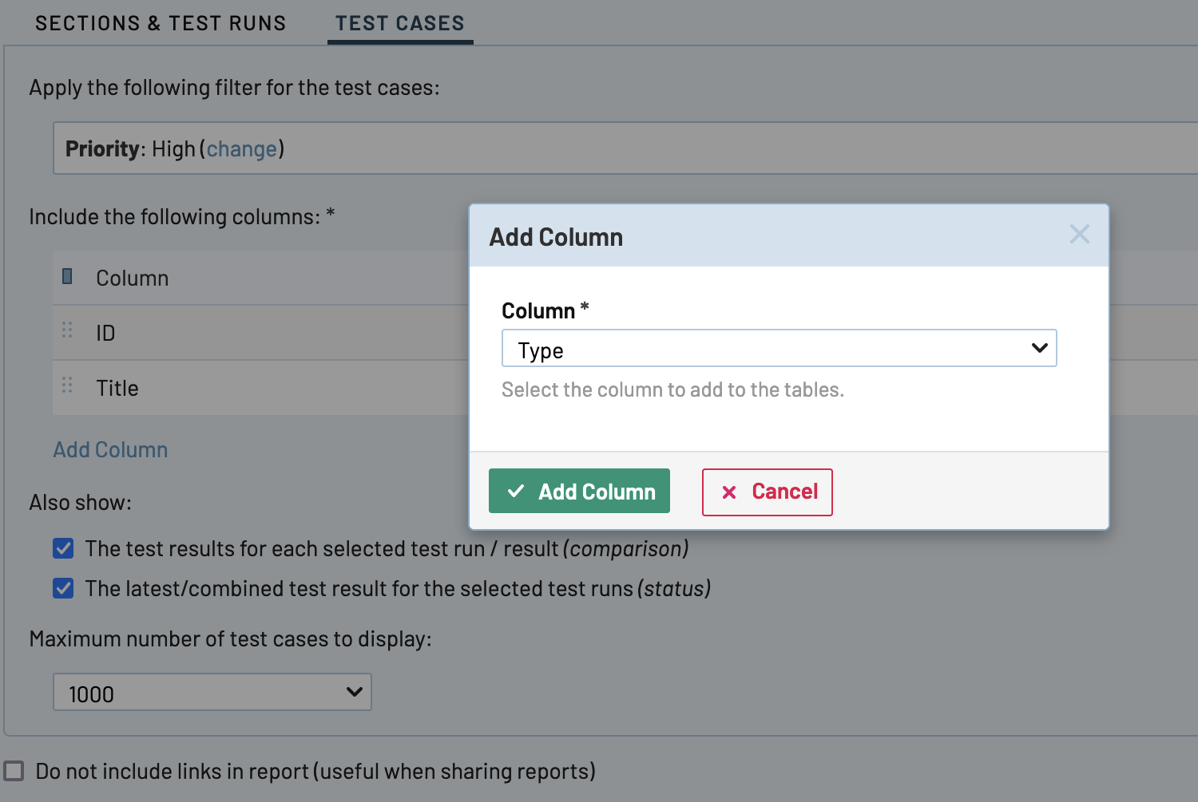Select the Test Cases tab
This screenshot has height=802, width=1198.
point(399,23)
